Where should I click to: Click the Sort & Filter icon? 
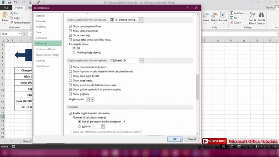(252, 15)
